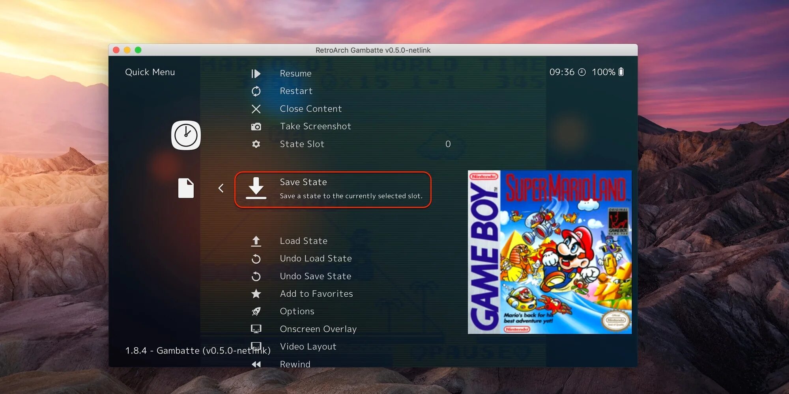This screenshot has height=394, width=789.
Task: Click the Onscreen Overlay monitor icon
Action: pos(256,329)
